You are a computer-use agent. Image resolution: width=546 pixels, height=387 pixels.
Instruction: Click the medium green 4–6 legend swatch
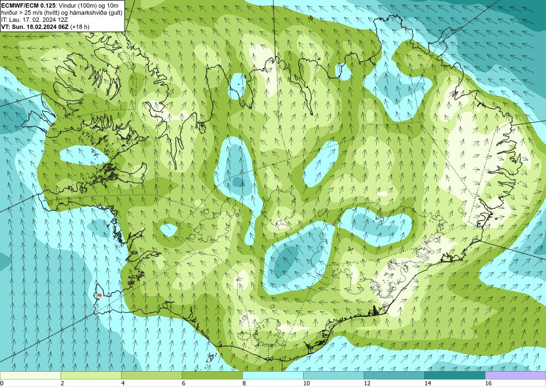(151, 376)
